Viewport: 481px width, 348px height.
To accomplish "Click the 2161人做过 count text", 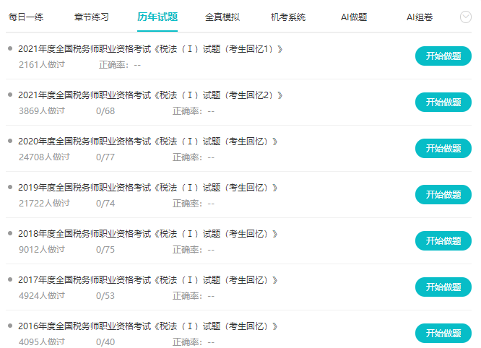I will [x=42, y=65].
